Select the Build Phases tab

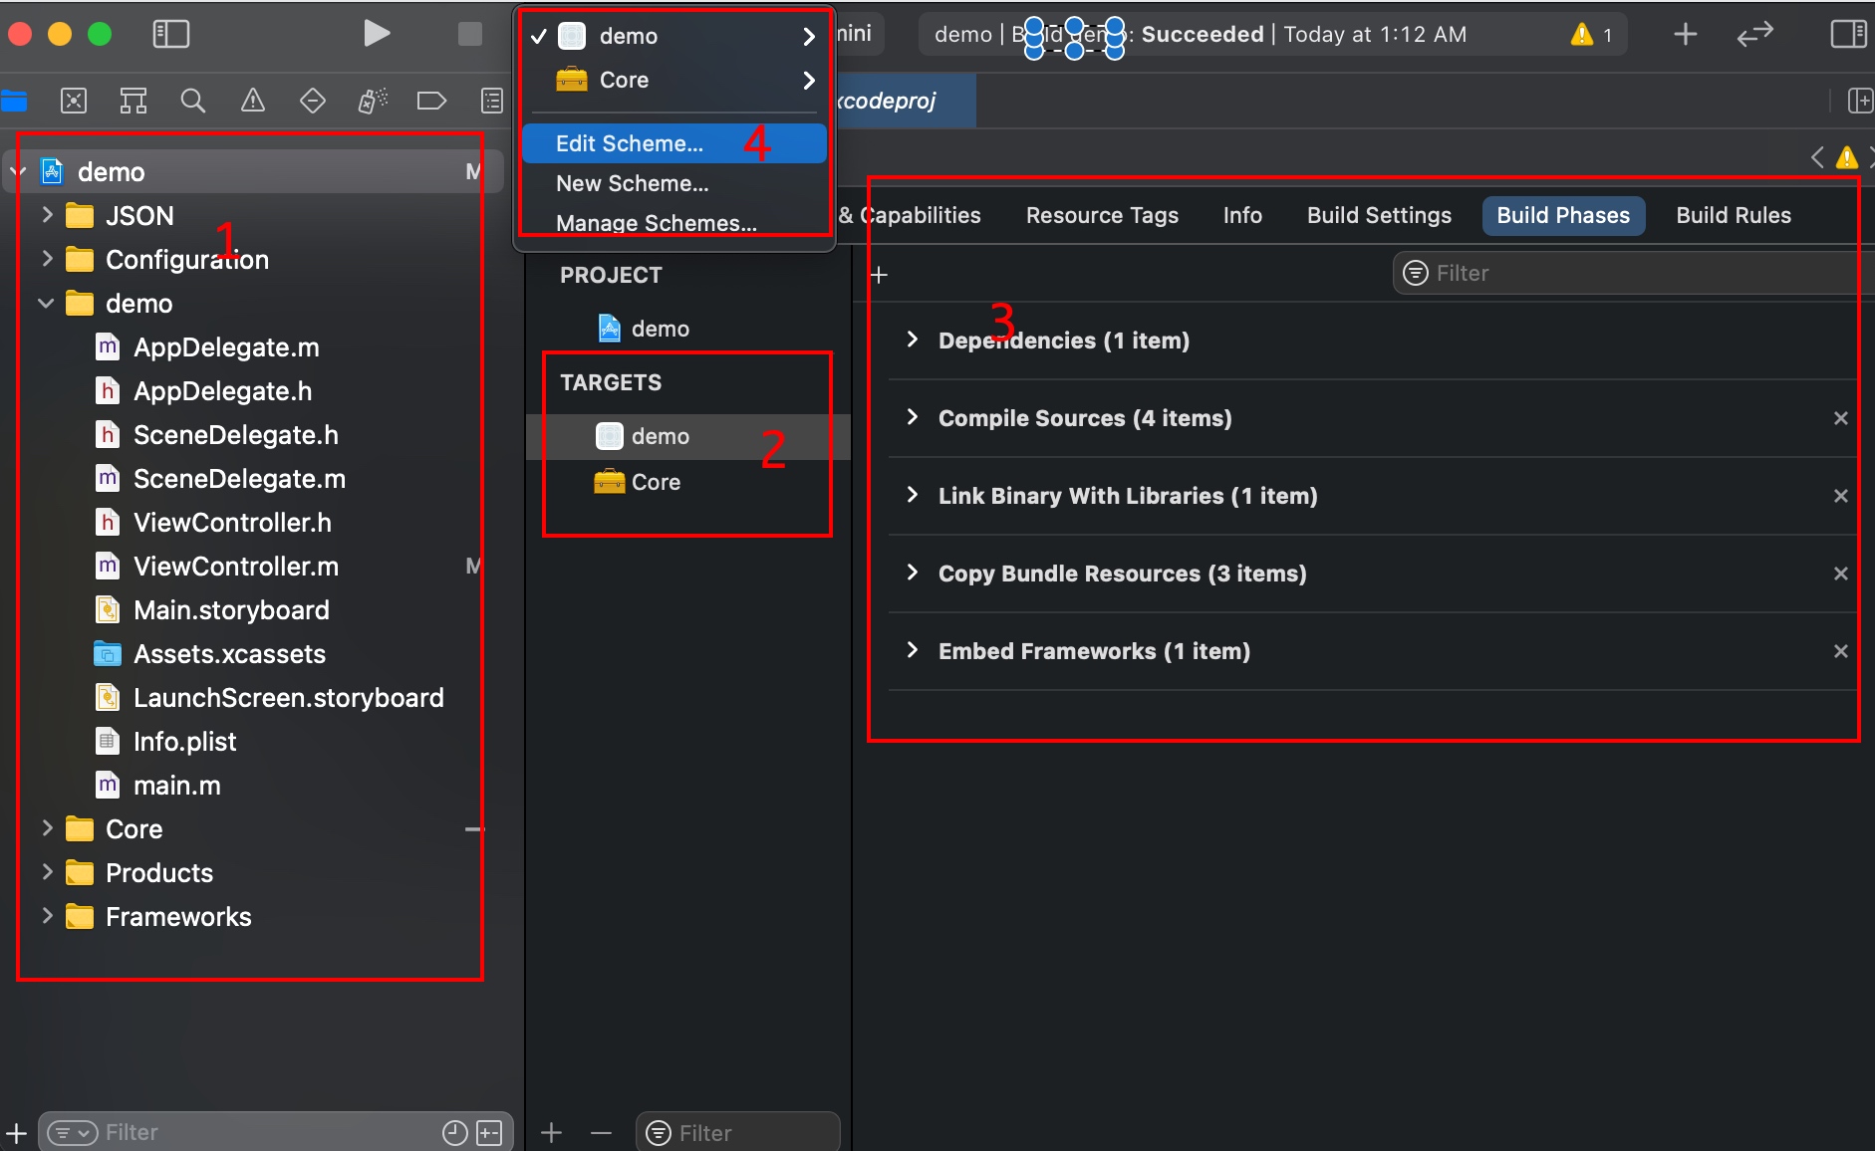coord(1563,215)
